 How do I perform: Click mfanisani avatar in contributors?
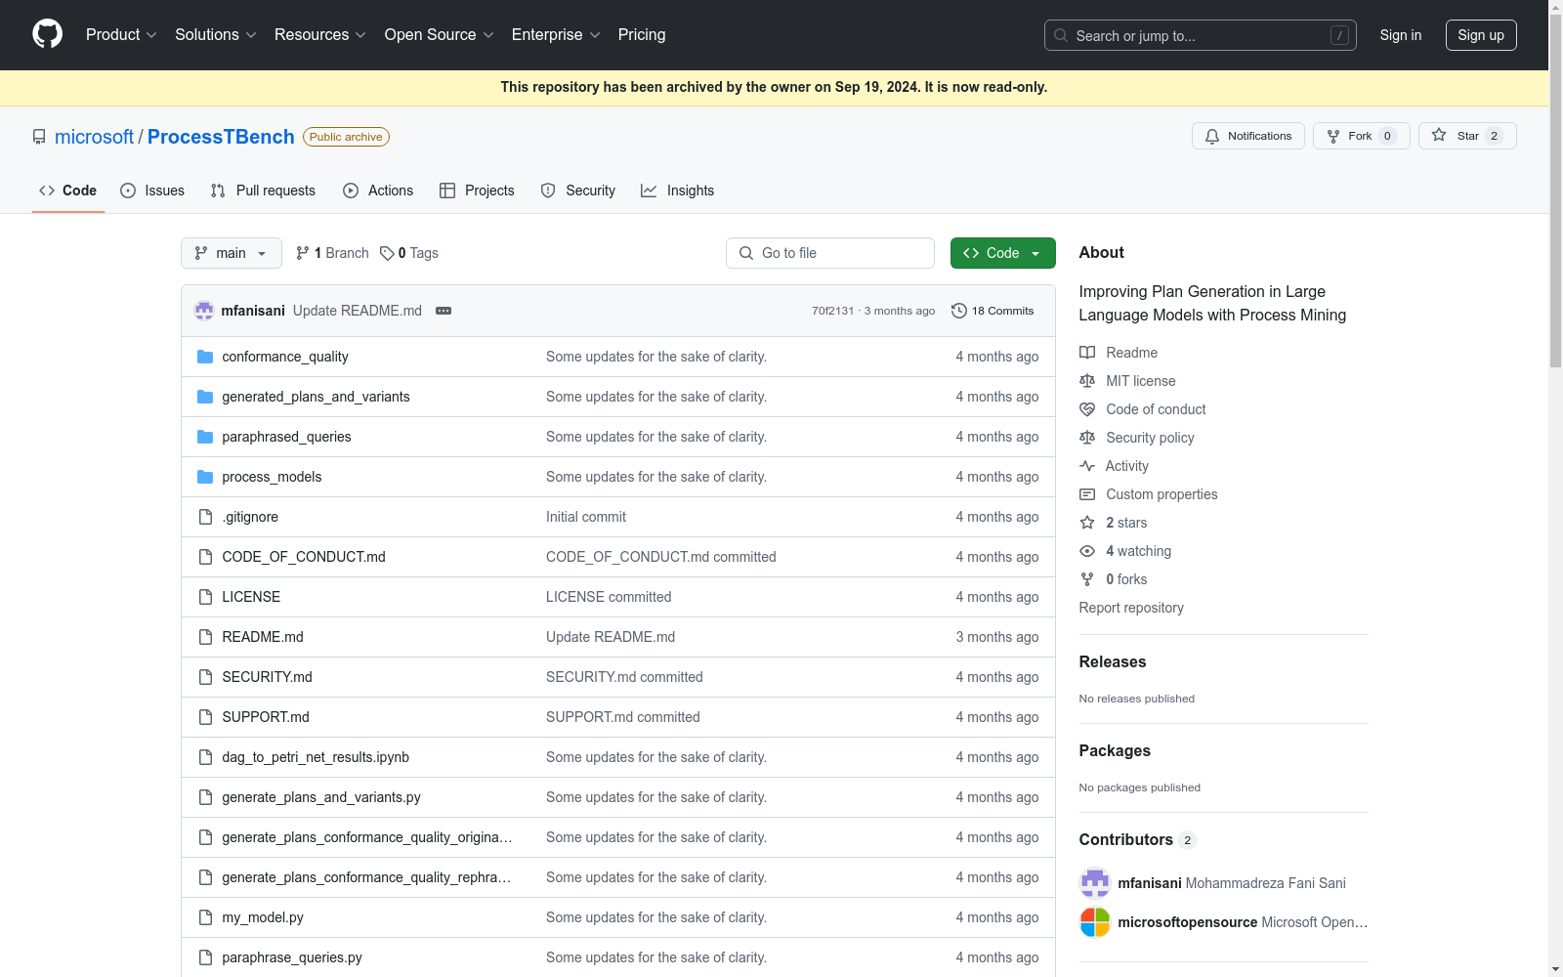click(1094, 883)
